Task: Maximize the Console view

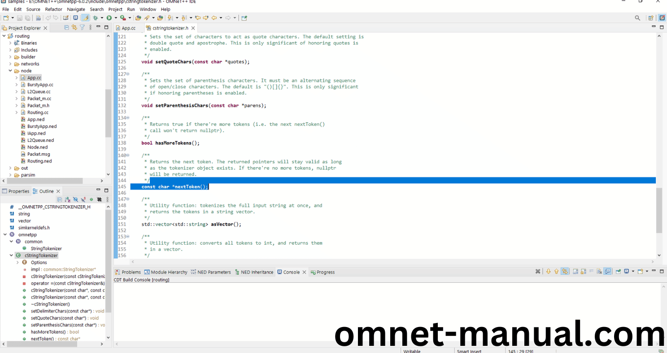Action: pyautogui.click(x=662, y=271)
